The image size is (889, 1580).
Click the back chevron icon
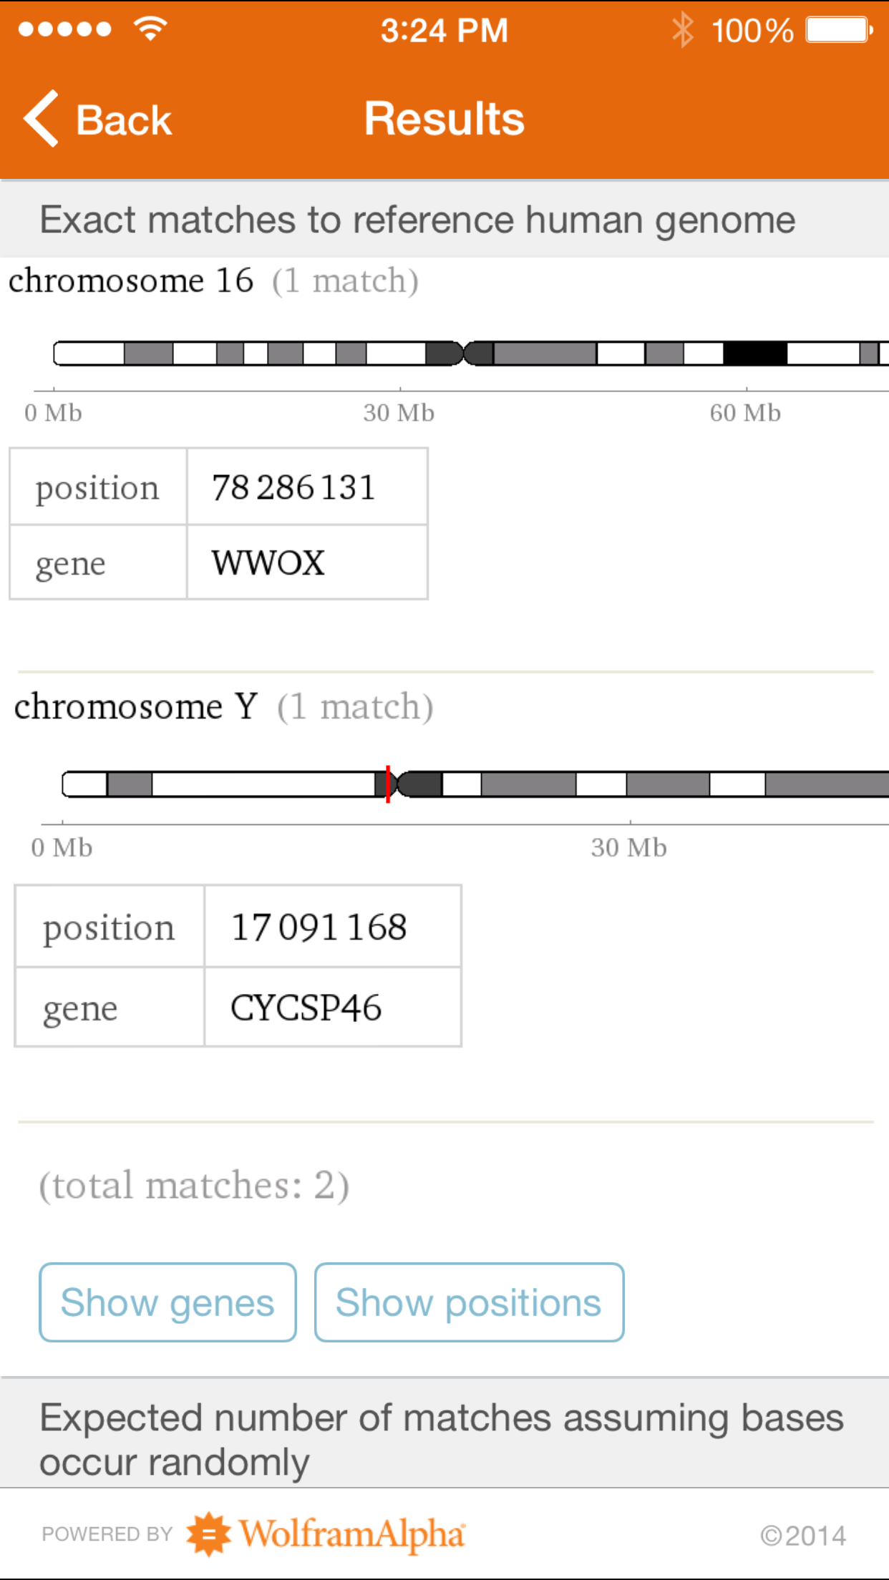41,119
